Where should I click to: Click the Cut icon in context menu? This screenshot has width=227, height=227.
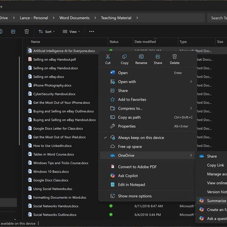(x=108, y=57)
